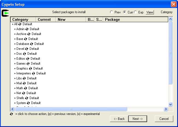Click the cycle icon beside Net
The image size is (178, 127).
pos(24,93)
